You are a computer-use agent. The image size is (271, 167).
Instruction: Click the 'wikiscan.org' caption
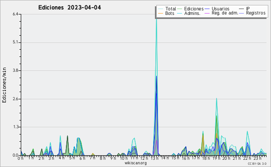coord(135,163)
